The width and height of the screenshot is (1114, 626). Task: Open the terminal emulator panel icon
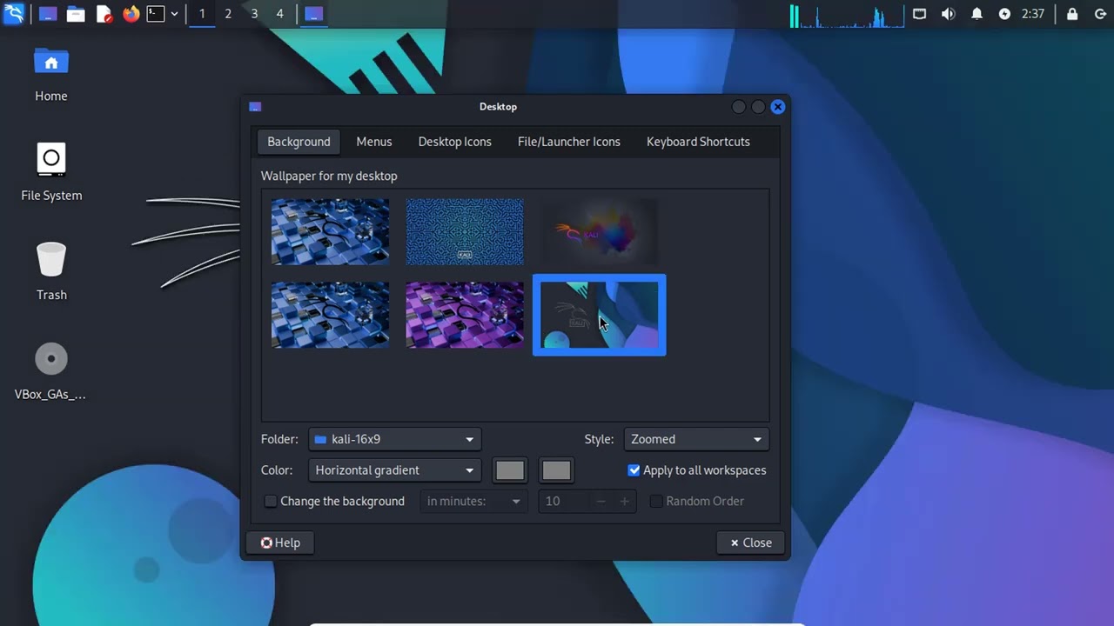(156, 14)
